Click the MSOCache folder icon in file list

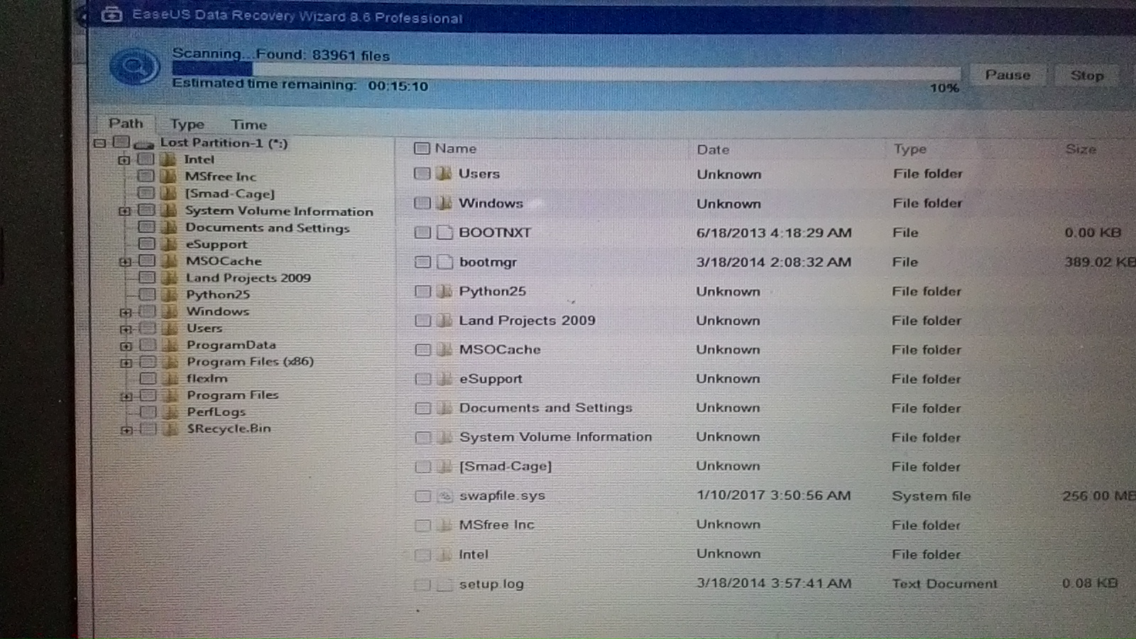[x=444, y=349]
